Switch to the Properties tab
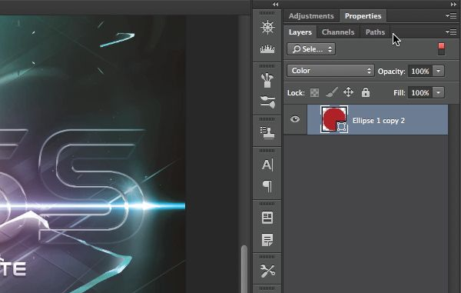This screenshot has height=293, width=461. click(363, 16)
